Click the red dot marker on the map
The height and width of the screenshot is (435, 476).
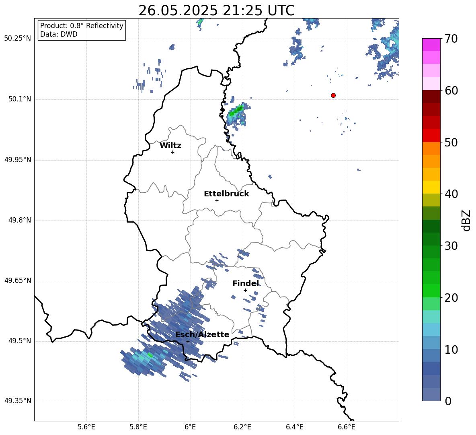click(x=333, y=95)
